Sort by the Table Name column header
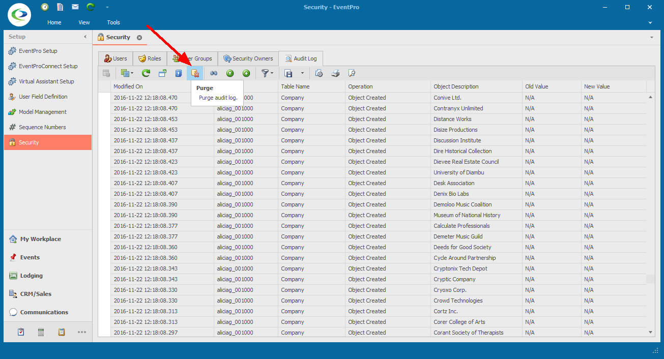Screen dimensions: 664x359 point(312,86)
